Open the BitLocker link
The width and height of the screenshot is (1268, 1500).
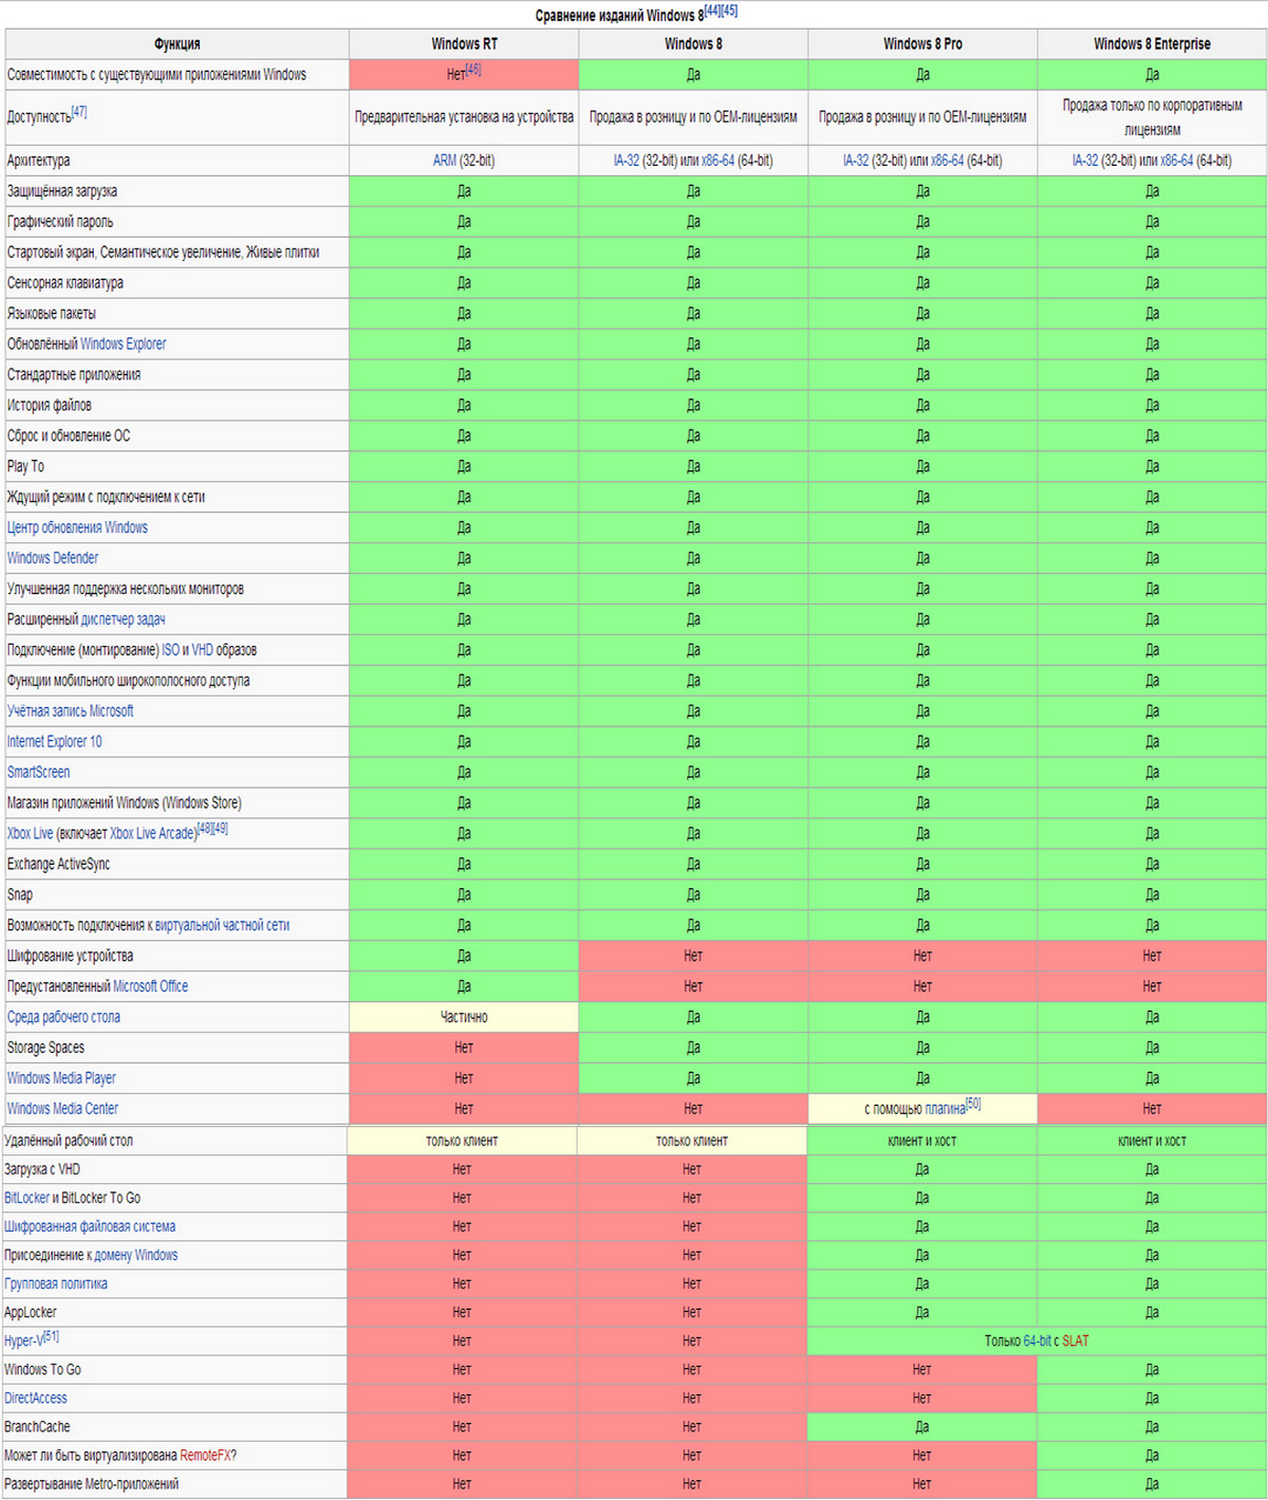click(26, 1197)
